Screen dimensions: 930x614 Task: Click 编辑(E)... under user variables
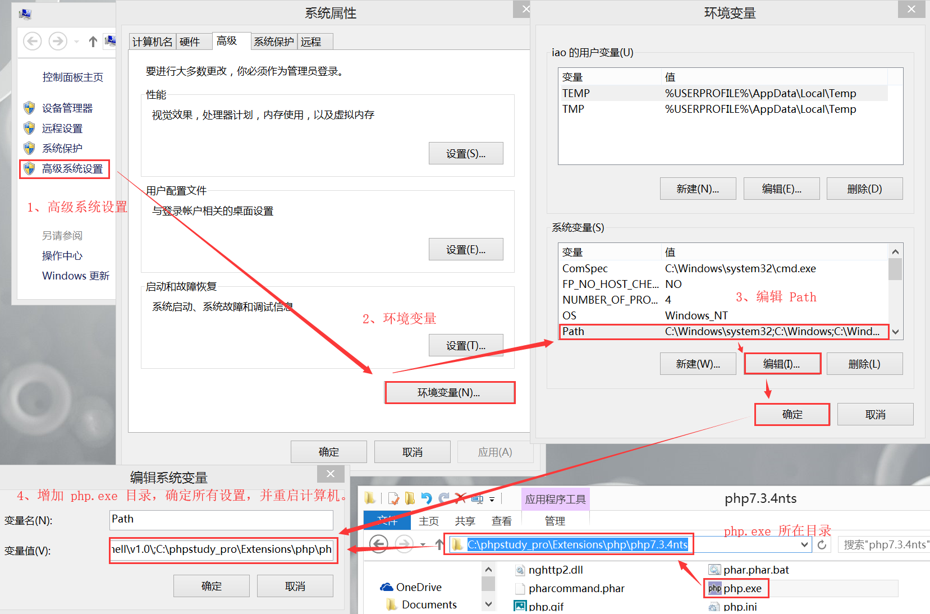(782, 189)
